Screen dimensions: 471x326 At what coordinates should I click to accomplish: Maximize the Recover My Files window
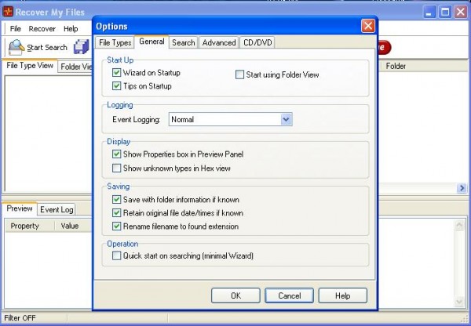[x=445, y=13]
